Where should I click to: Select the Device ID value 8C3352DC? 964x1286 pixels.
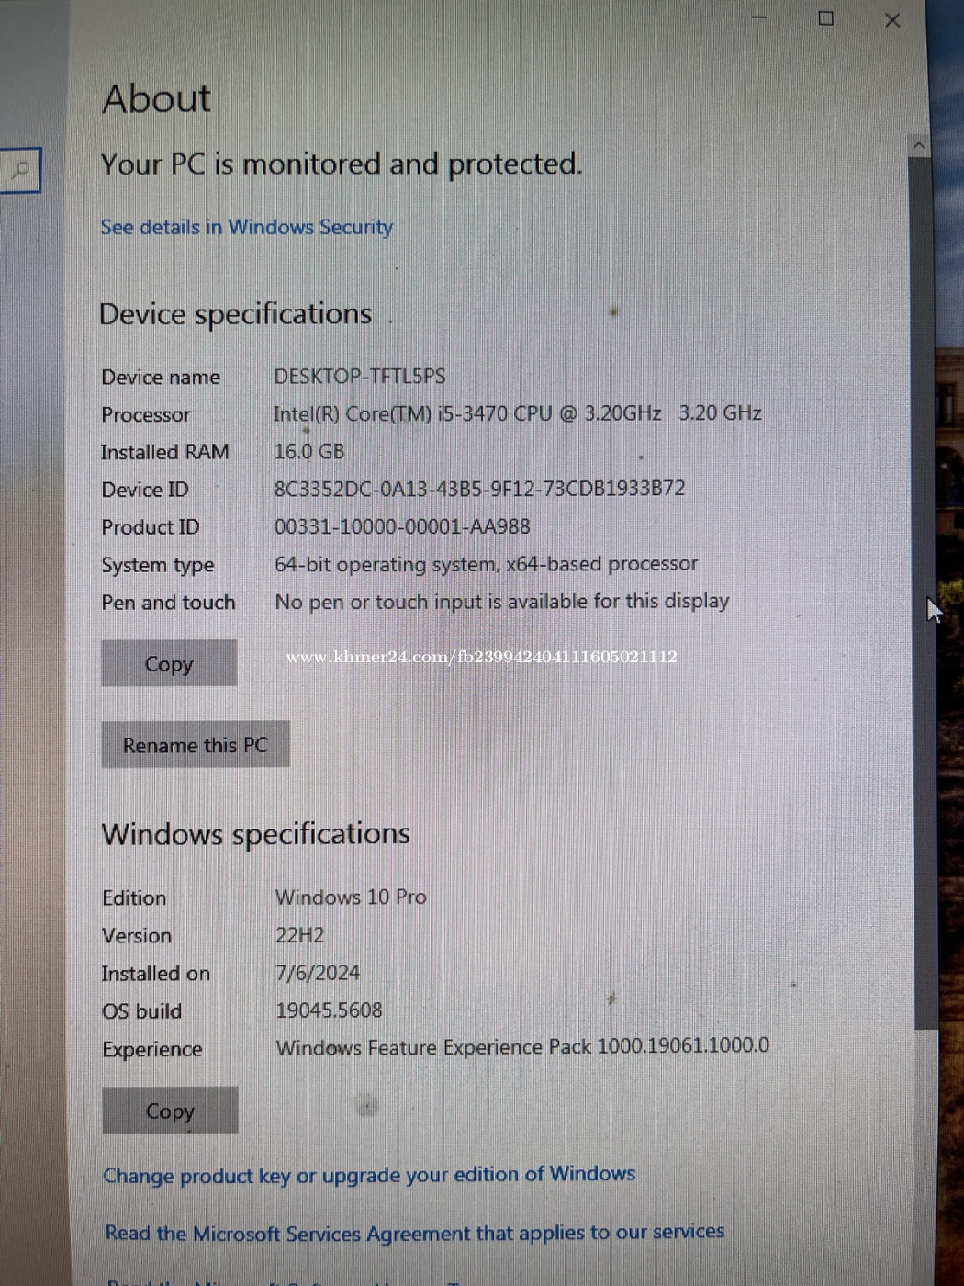pyautogui.click(x=479, y=489)
